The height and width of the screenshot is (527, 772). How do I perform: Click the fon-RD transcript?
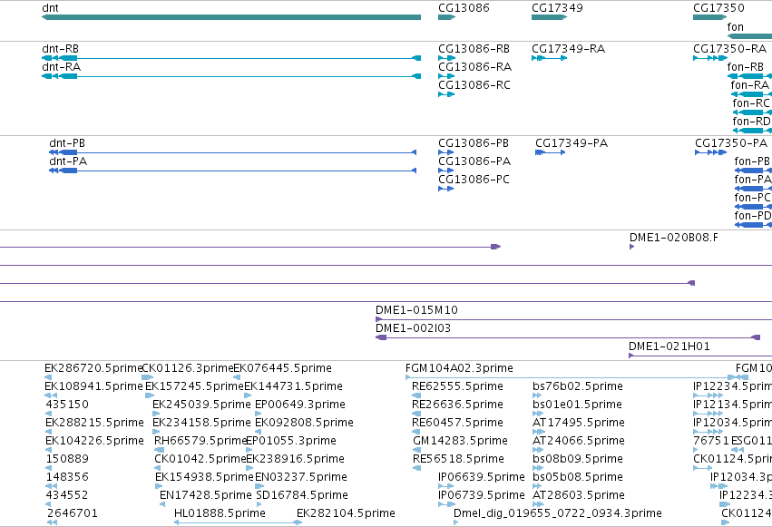[752, 131]
